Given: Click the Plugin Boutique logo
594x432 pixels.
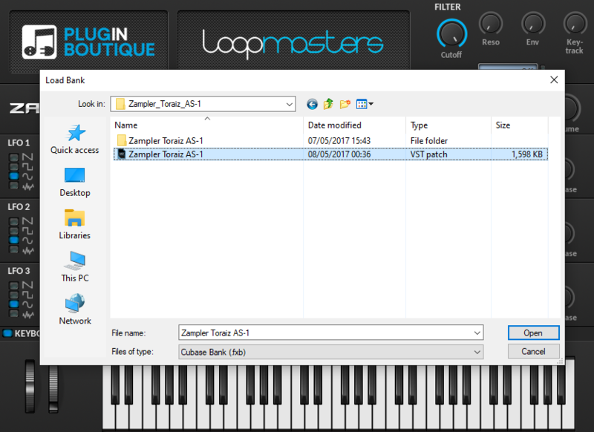Looking at the screenshot, I should [x=88, y=42].
